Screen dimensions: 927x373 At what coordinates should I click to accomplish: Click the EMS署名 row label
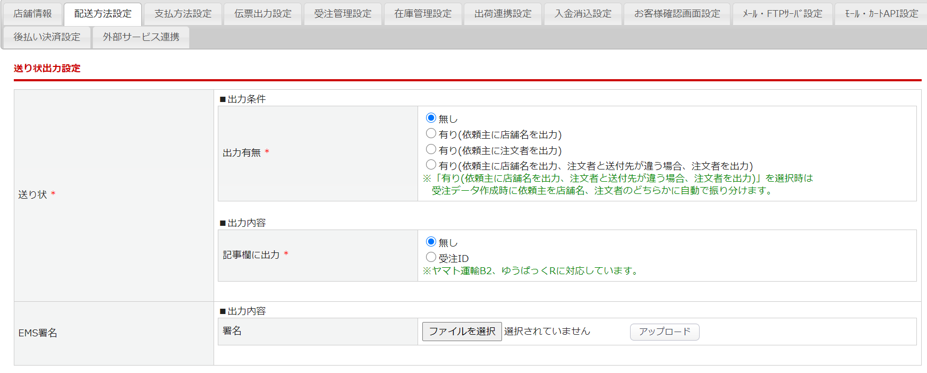(x=38, y=333)
